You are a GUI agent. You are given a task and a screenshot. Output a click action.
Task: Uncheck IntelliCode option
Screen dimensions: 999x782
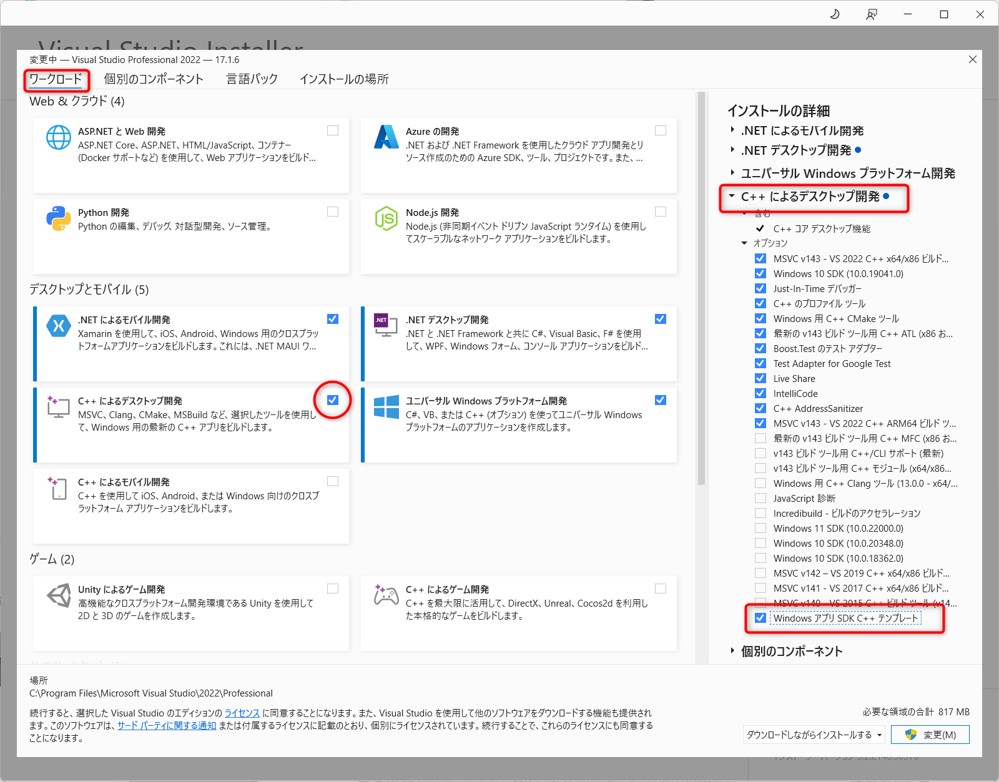pyautogui.click(x=760, y=393)
